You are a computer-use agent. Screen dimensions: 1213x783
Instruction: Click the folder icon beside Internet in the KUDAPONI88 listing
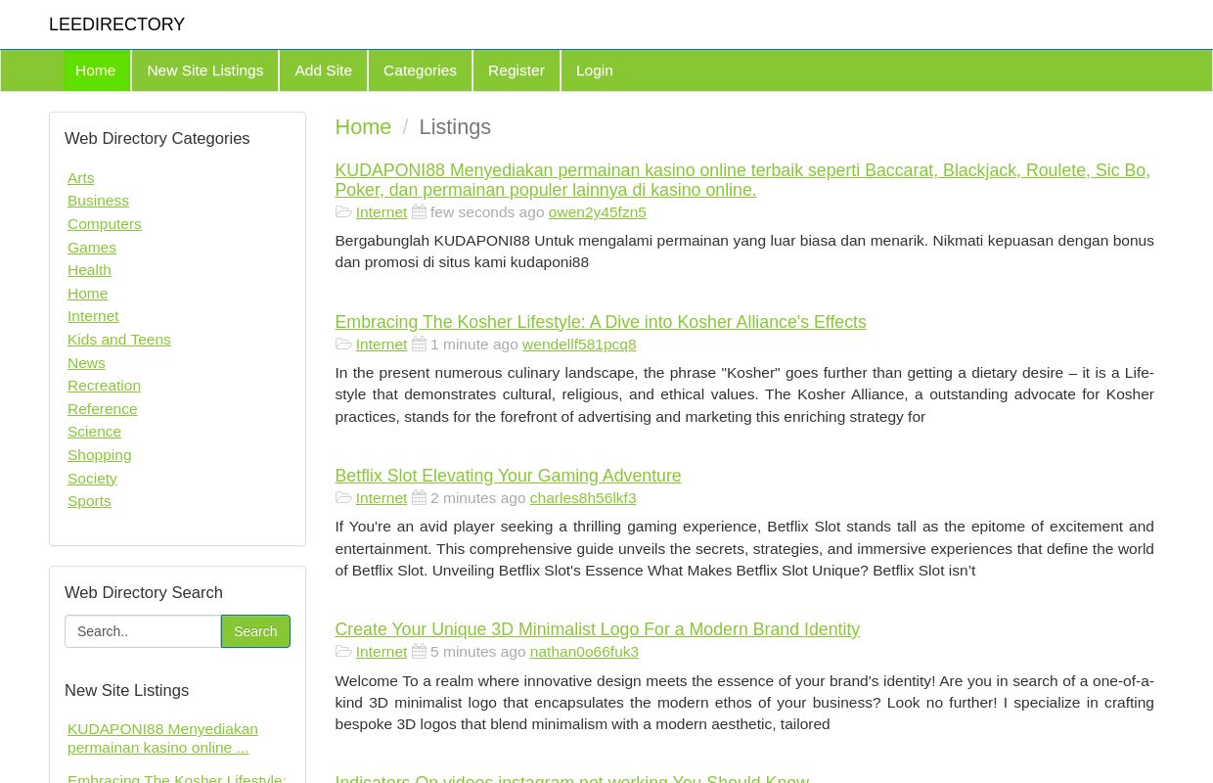click(x=344, y=211)
